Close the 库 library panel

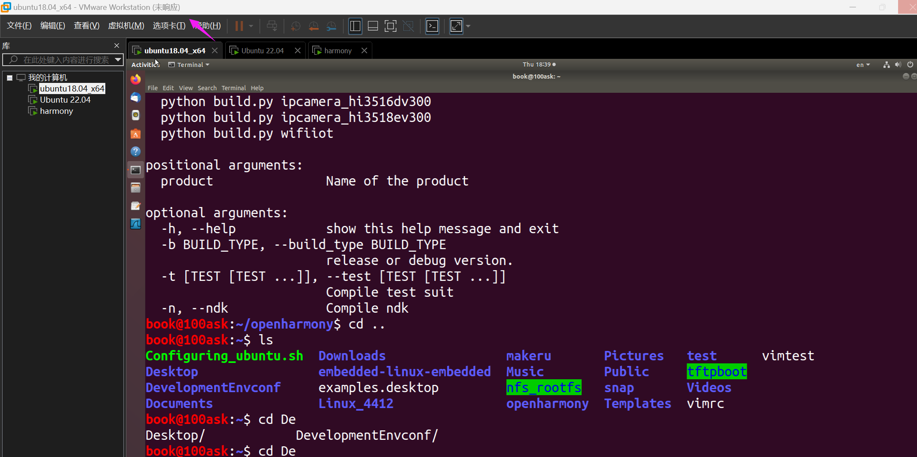point(117,46)
